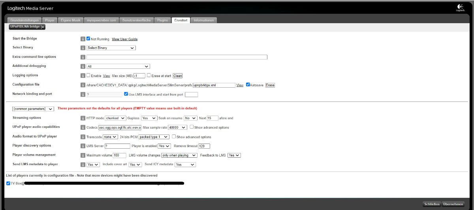Open the Max sample rate dropdown
This screenshot has width=474, height=210.
(x=177, y=127)
